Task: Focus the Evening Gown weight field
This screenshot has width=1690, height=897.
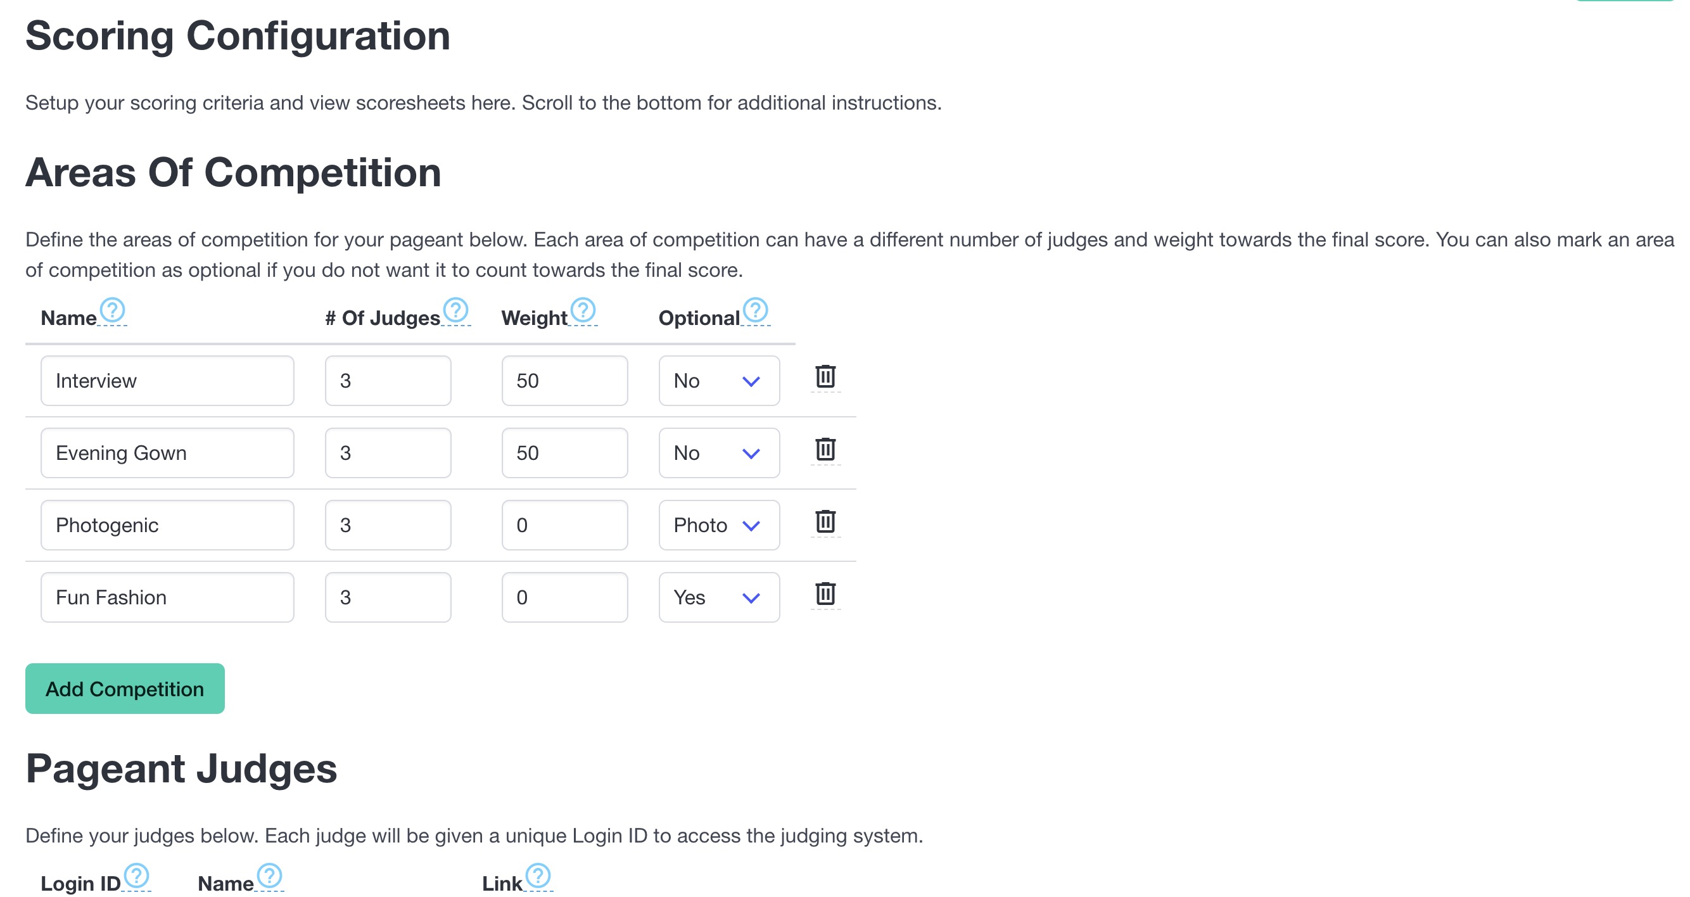Action: pos(564,453)
